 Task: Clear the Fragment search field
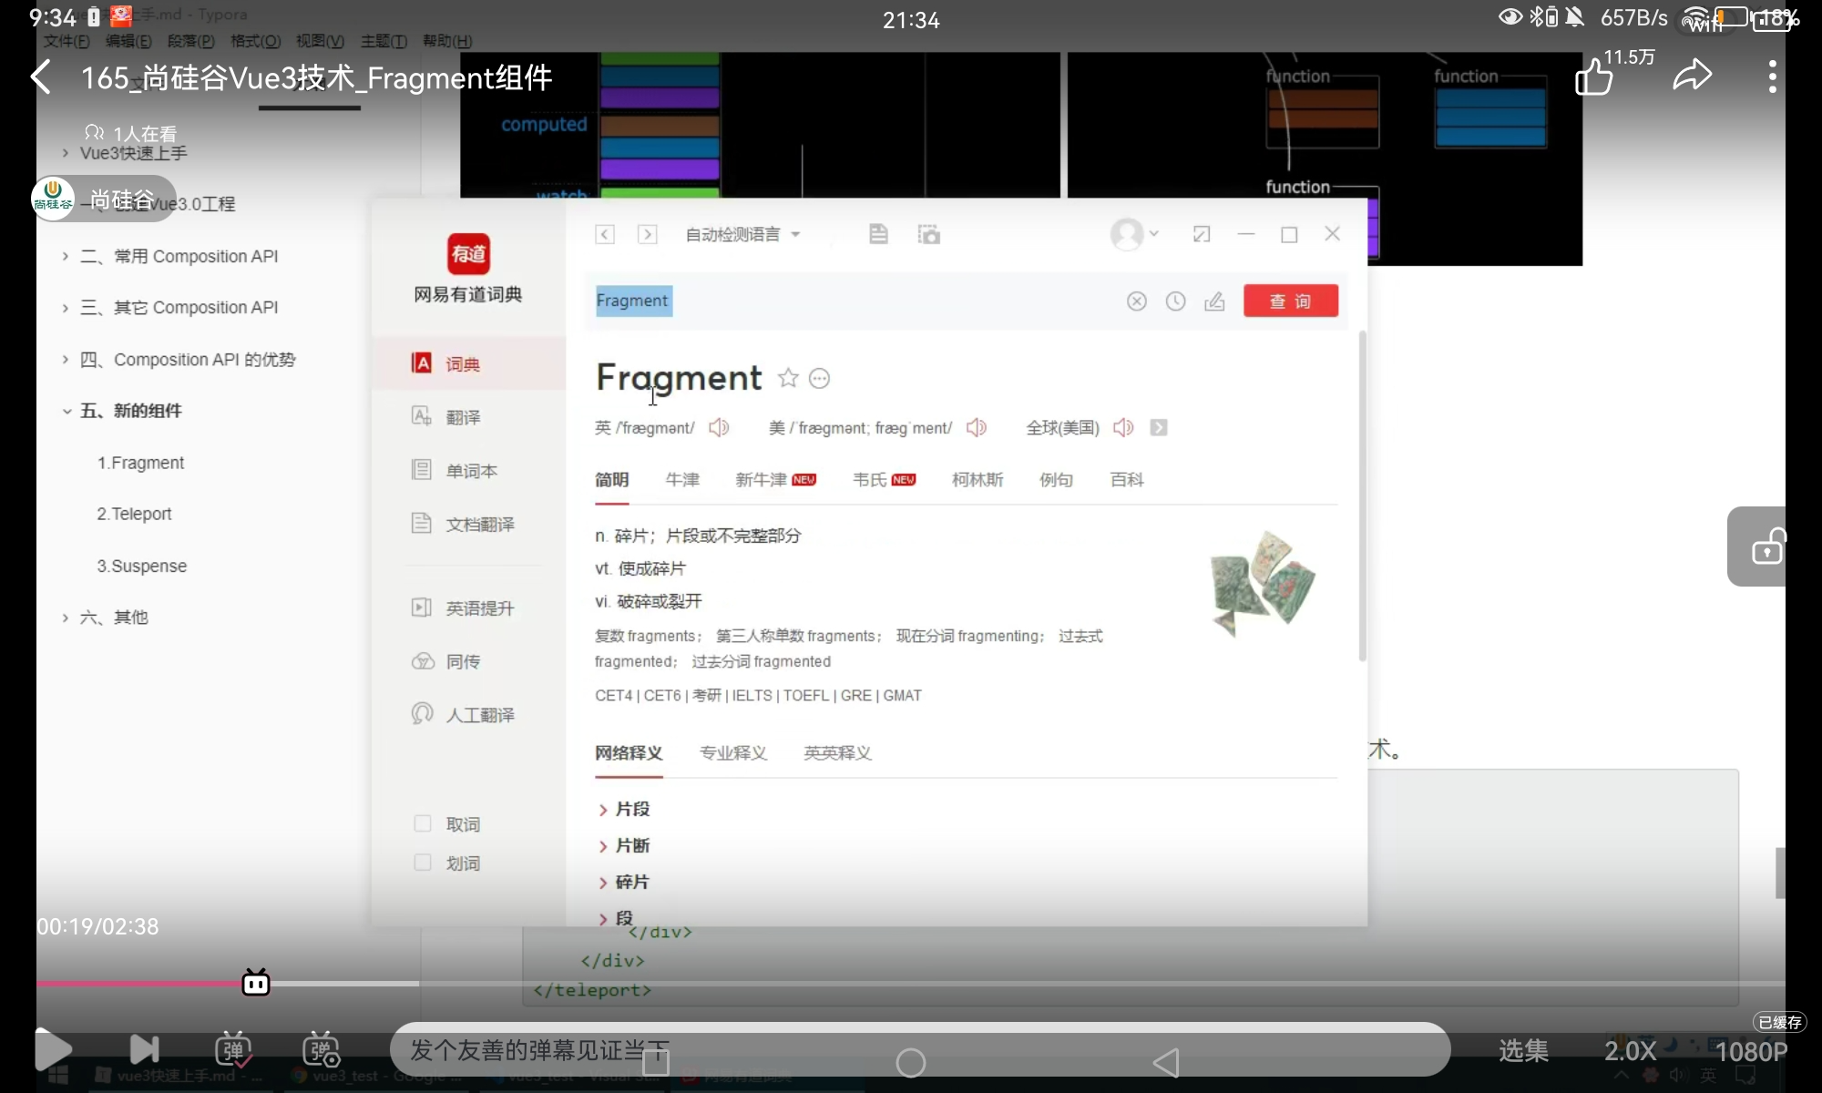coord(1136,301)
